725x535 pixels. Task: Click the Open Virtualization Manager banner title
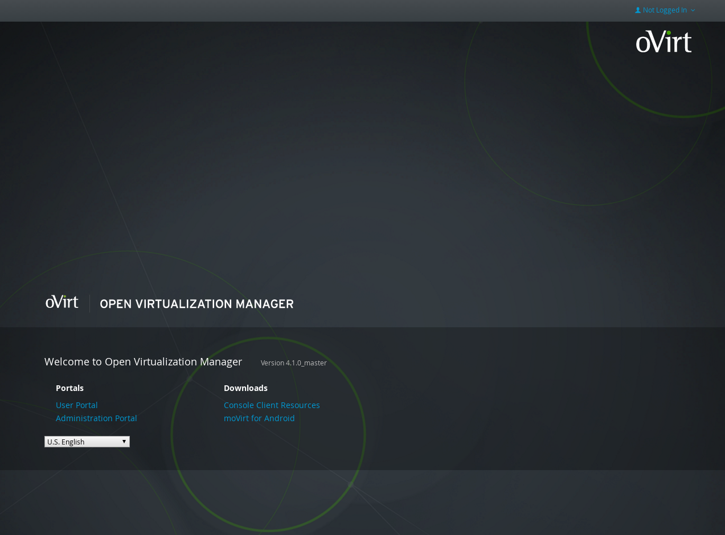pyautogui.click(x=196, y=304)
